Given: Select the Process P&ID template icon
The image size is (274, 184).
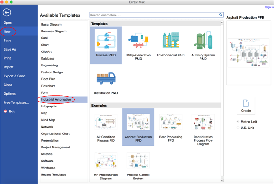Looking at the screenshot, I should click(105, 42).
